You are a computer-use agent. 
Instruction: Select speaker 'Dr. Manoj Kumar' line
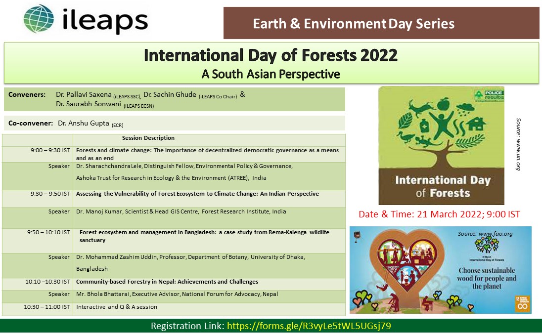pos(181,211)
